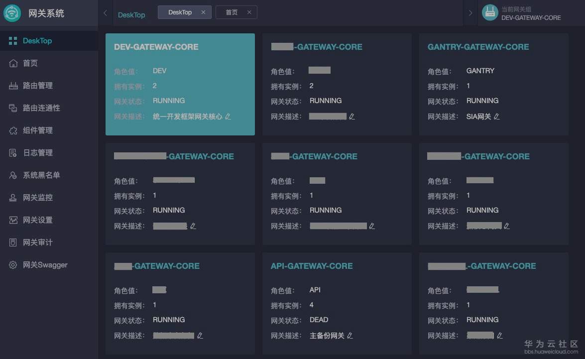The height and width of the screenshot is (359, 585).
Task: Open 首页 in the sidebar
Action: tap(49, 63)
